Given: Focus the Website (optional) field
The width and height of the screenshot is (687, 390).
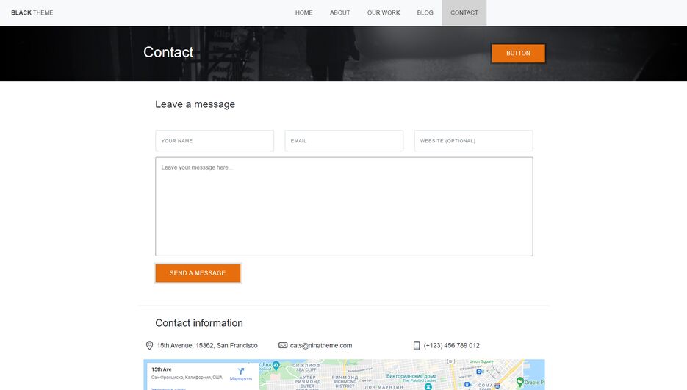Looking at the screenshot, I should click(474, 141).
